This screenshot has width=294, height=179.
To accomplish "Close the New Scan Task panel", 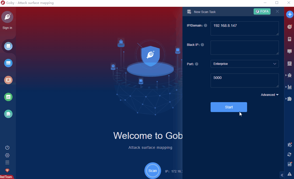I will pos(277,11).
